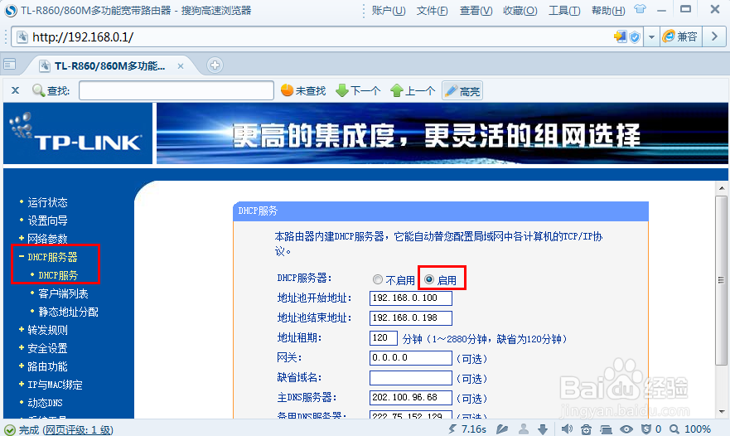The width and height of the screenshot is (730, 436).
Task: Click the 网页评级: 1 级 link
Action: (78, 429)
